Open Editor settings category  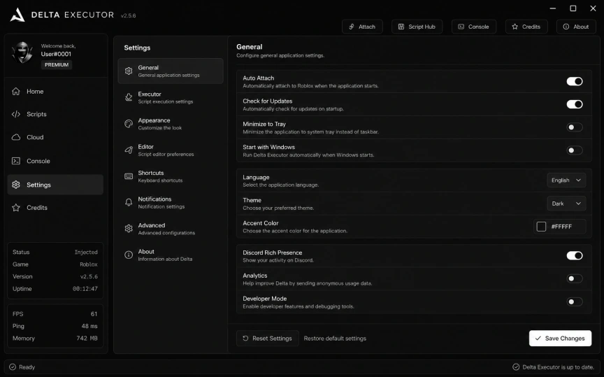(x=171, y=150)
